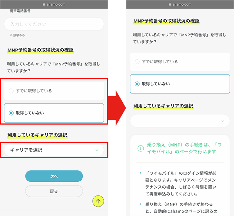
Task: Click '携帯電話番号' label in left screen
Action: [20, 11]
